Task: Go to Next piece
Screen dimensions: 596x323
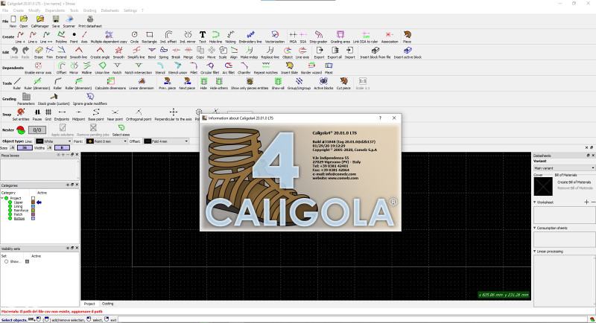Action: (x=187, y=83)
